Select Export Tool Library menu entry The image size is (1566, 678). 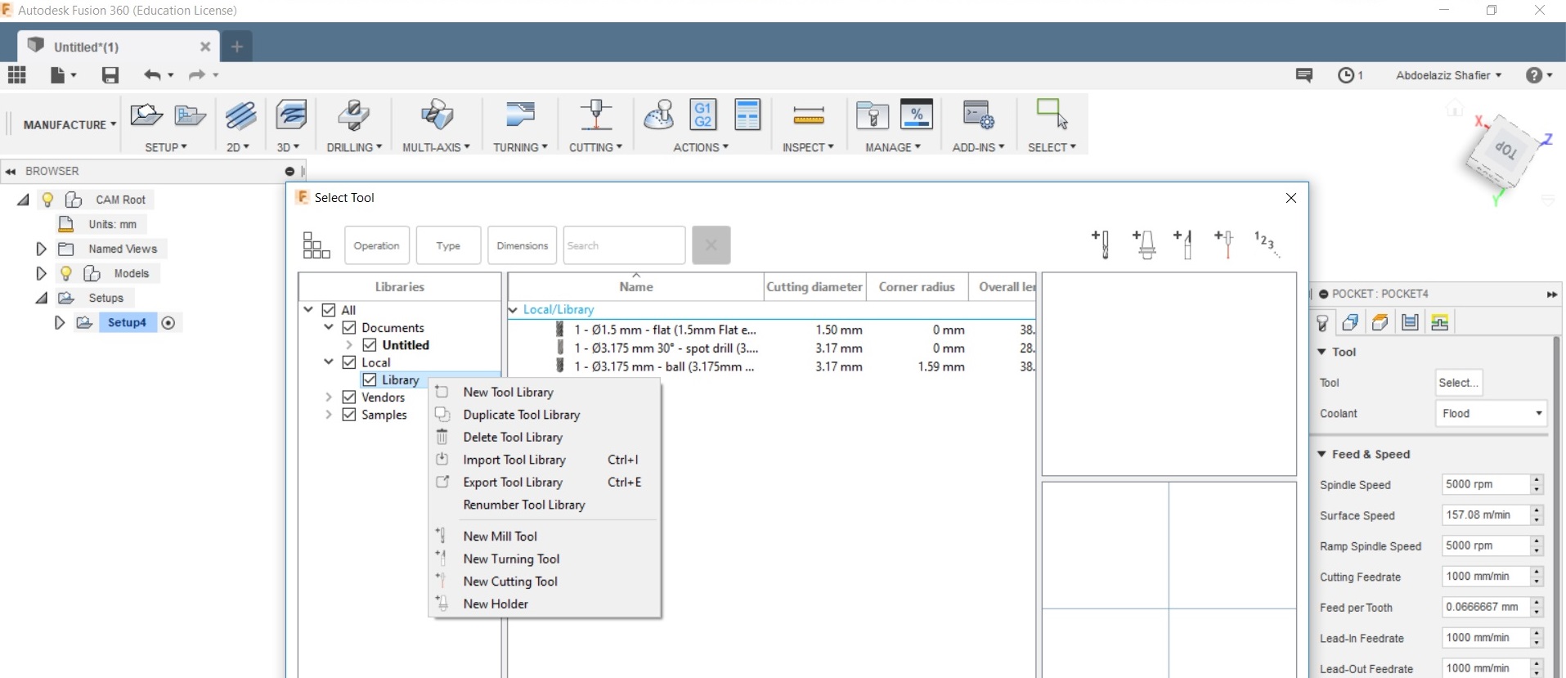pos(513,483)
